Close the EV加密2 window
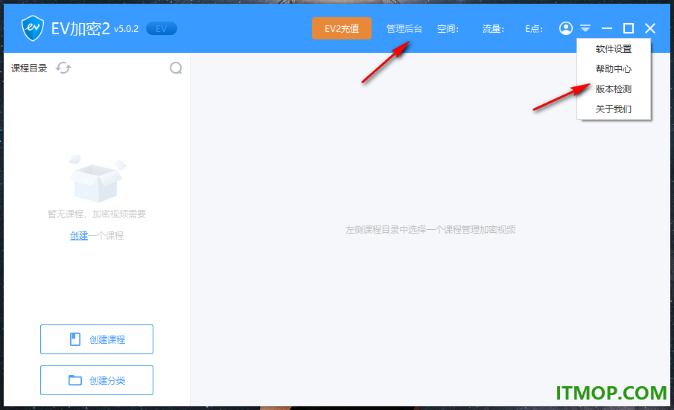 650,28
